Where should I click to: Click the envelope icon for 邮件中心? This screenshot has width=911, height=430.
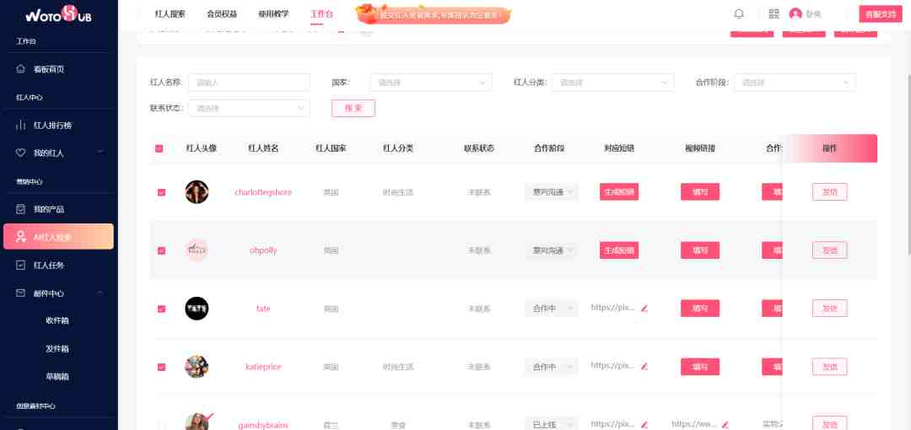21,293
